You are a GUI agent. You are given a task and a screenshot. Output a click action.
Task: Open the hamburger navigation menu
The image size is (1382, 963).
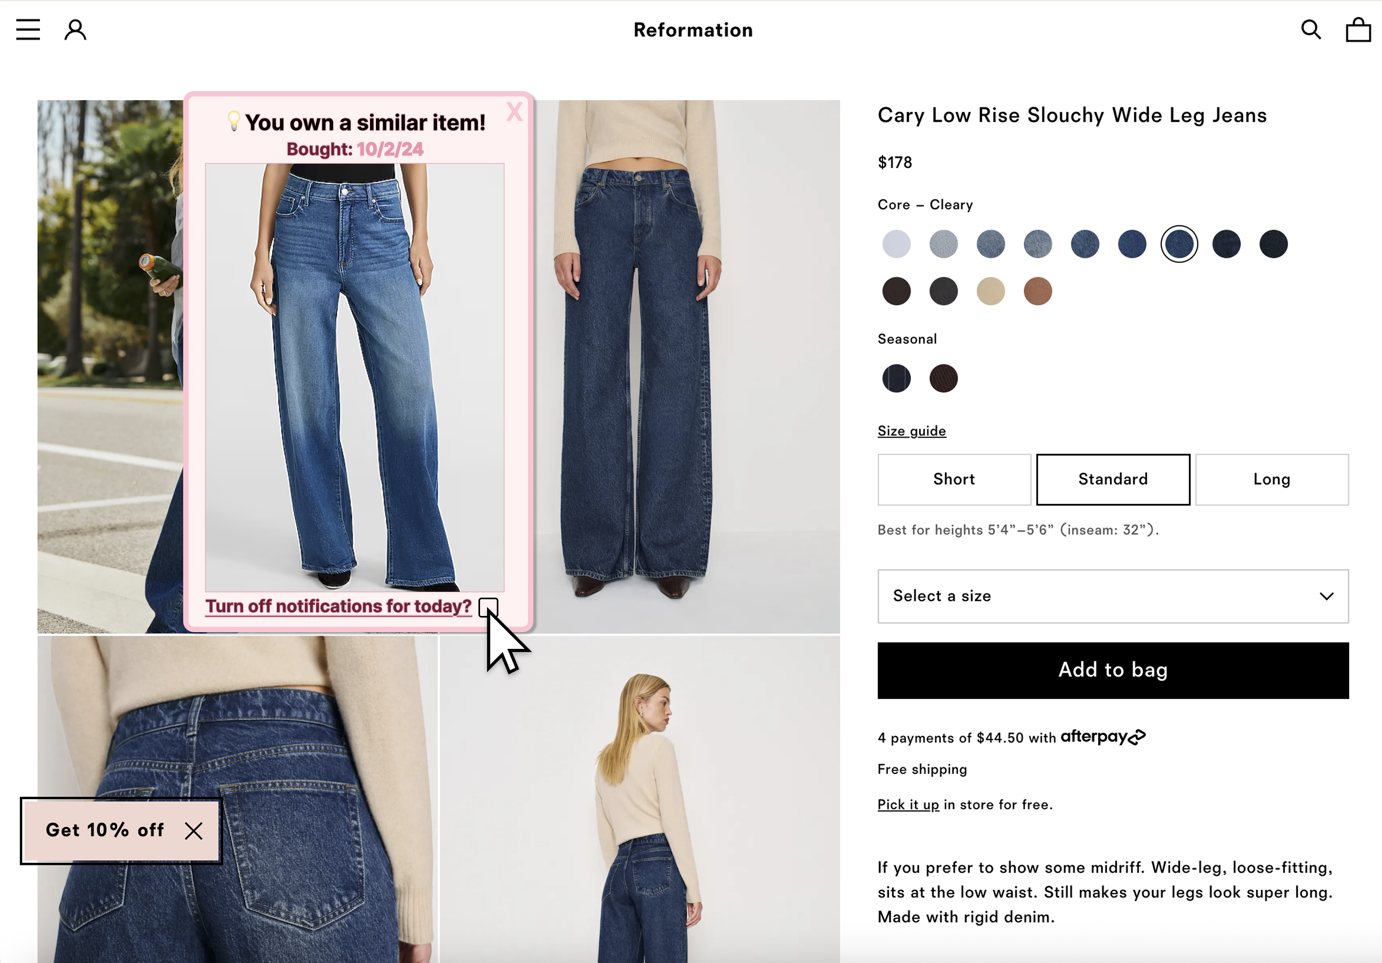(27, 30)
